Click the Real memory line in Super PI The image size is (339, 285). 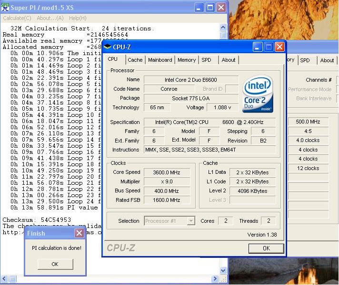click(x=65, y=35)
